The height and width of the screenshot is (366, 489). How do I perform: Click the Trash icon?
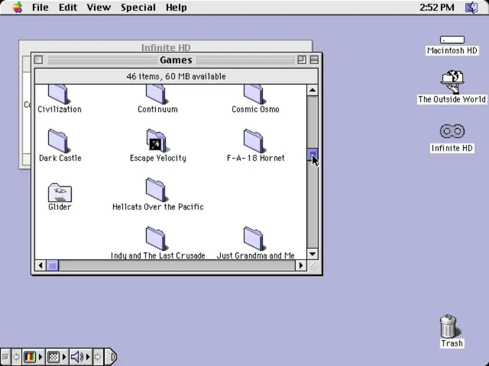[x=449, y=326]
